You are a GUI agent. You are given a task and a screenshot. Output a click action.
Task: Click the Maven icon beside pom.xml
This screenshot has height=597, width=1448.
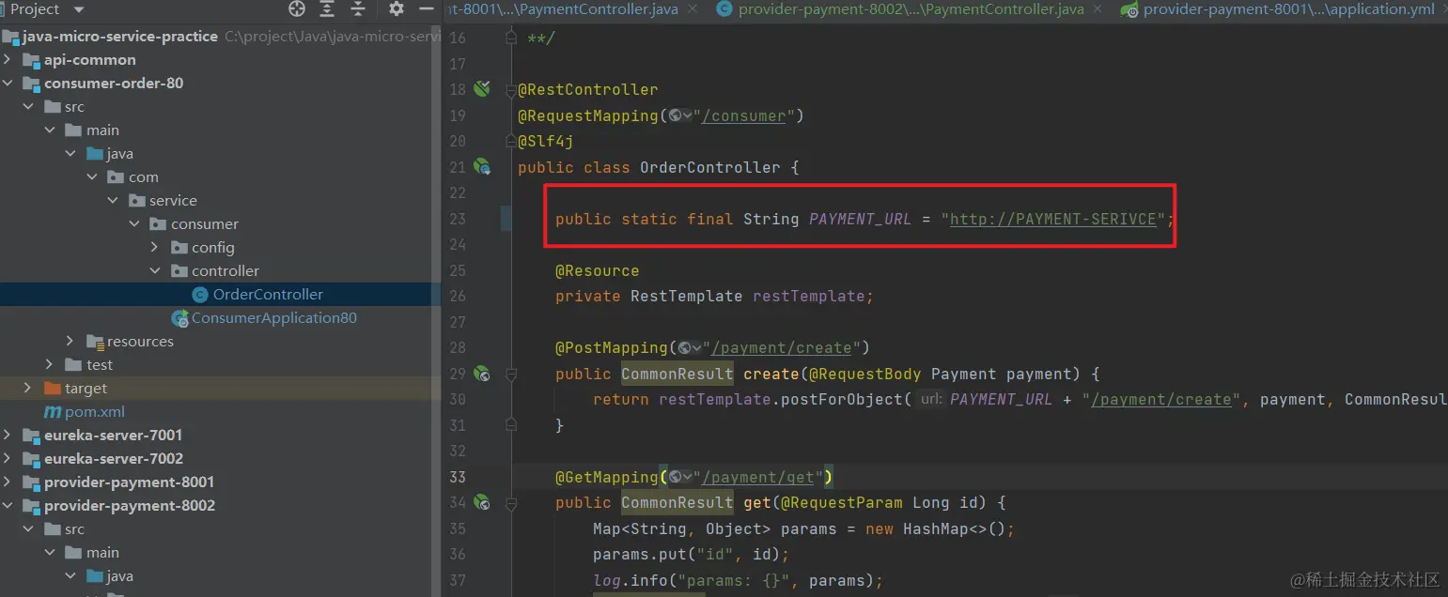52,412
